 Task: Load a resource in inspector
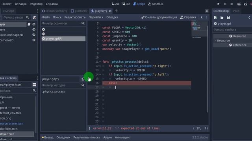(222, 17)
